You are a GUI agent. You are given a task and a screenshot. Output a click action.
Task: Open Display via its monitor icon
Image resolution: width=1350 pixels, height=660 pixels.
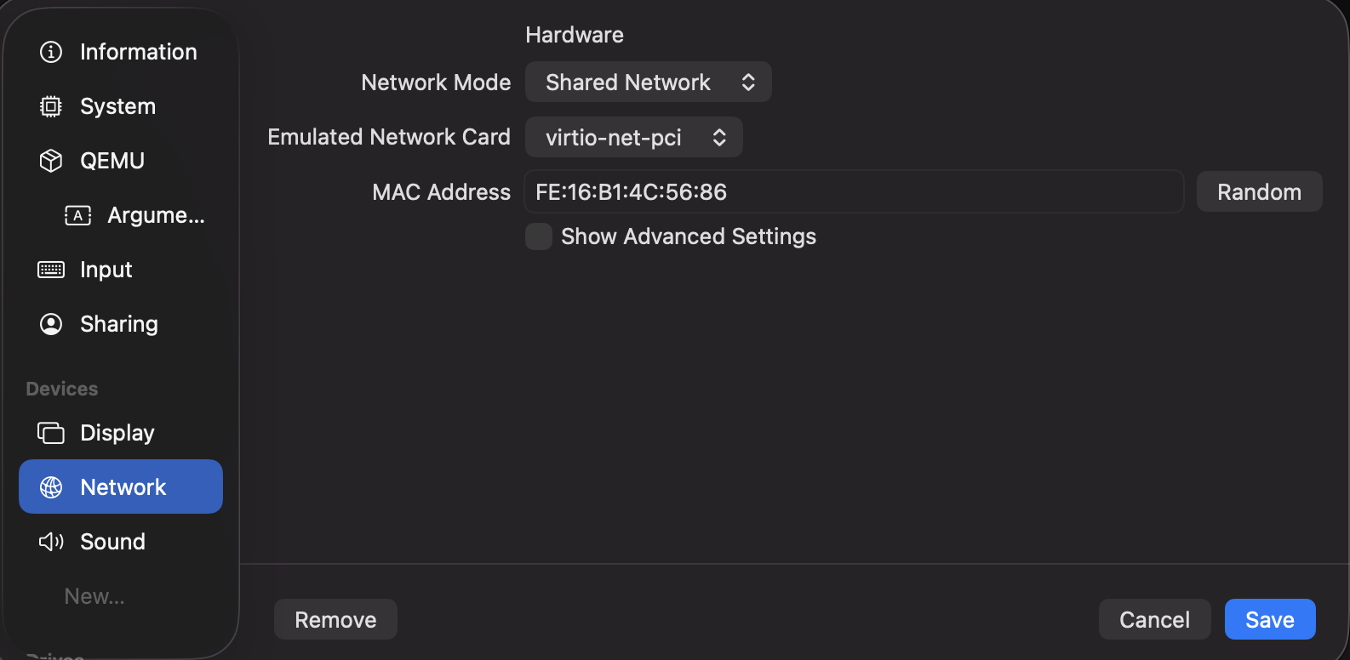(51, 433)
